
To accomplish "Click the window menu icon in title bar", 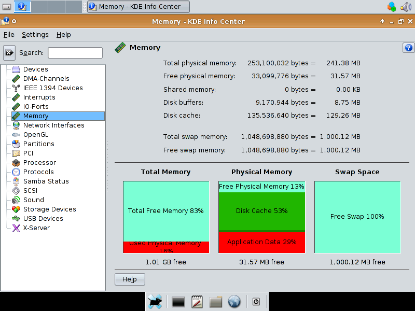I will [x=5, y=21].
